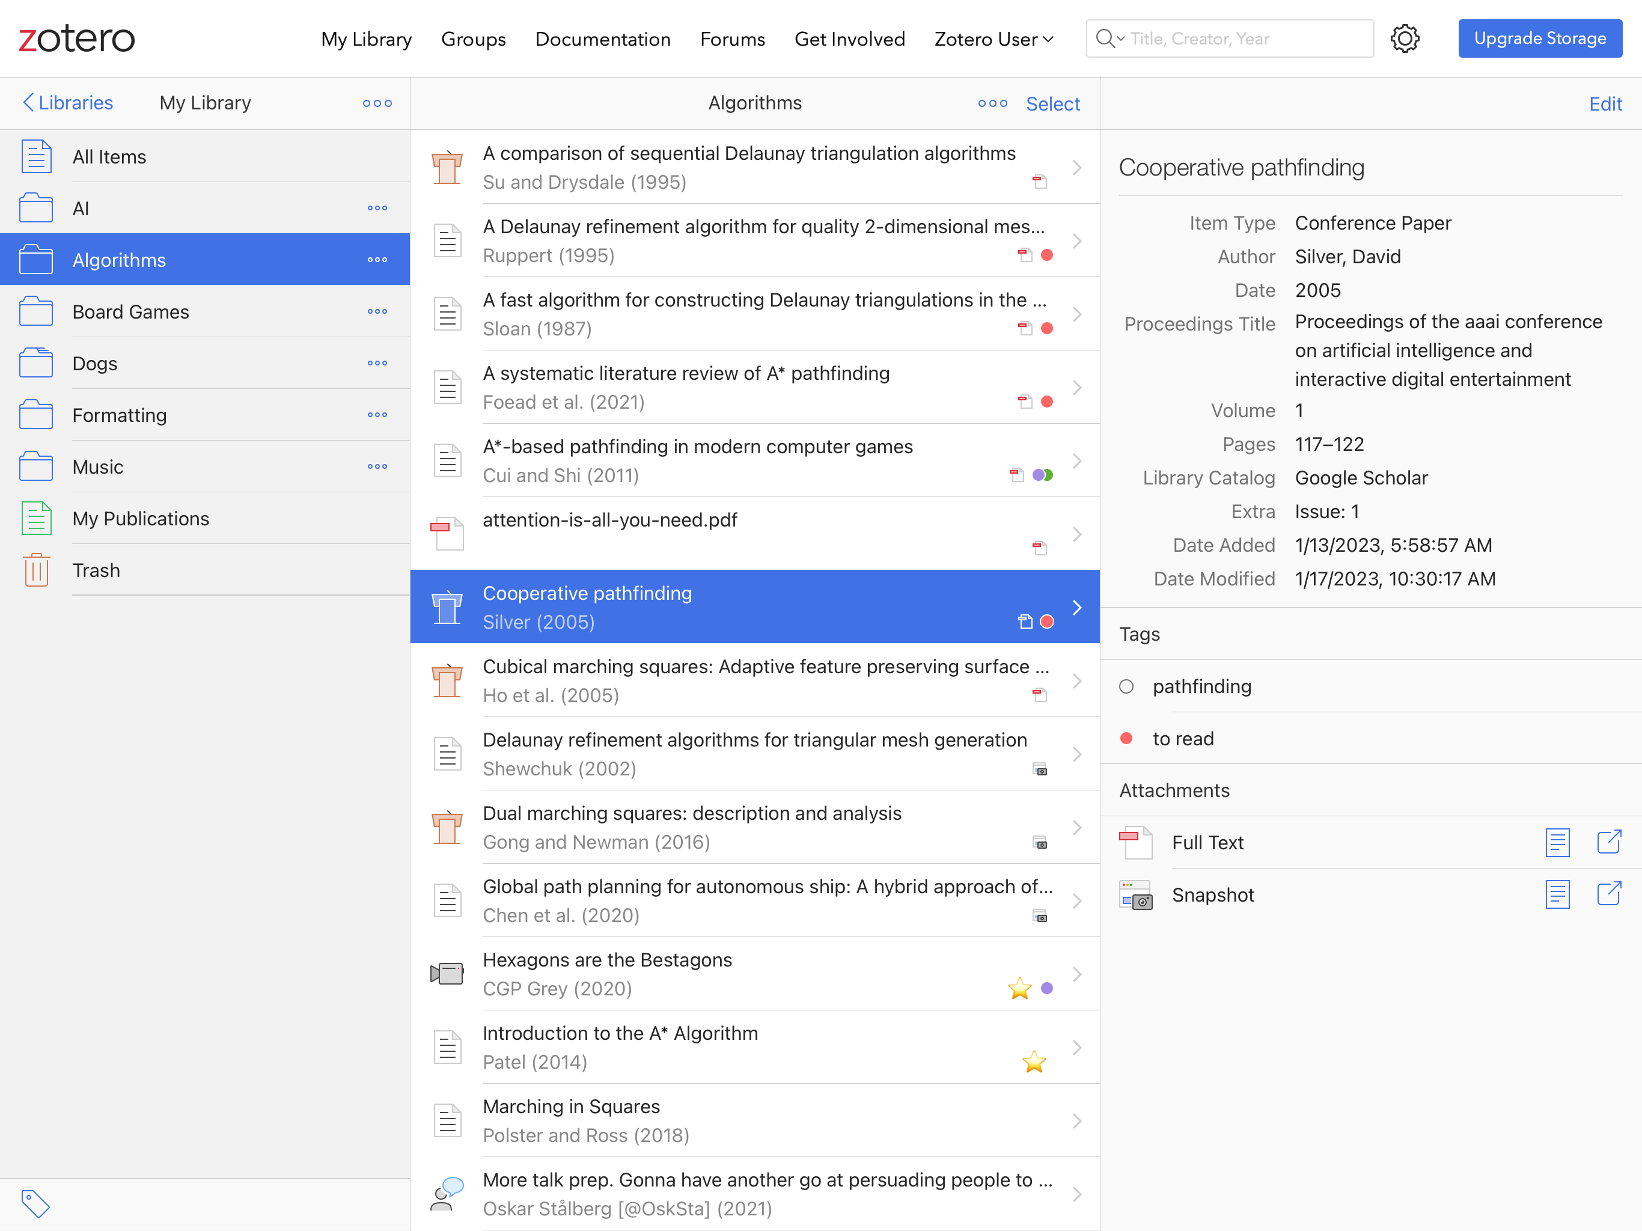Open the settings gear icon
This screenshot has height=1231, width=1642.
pyautogui.click(x=1404, y=38)
